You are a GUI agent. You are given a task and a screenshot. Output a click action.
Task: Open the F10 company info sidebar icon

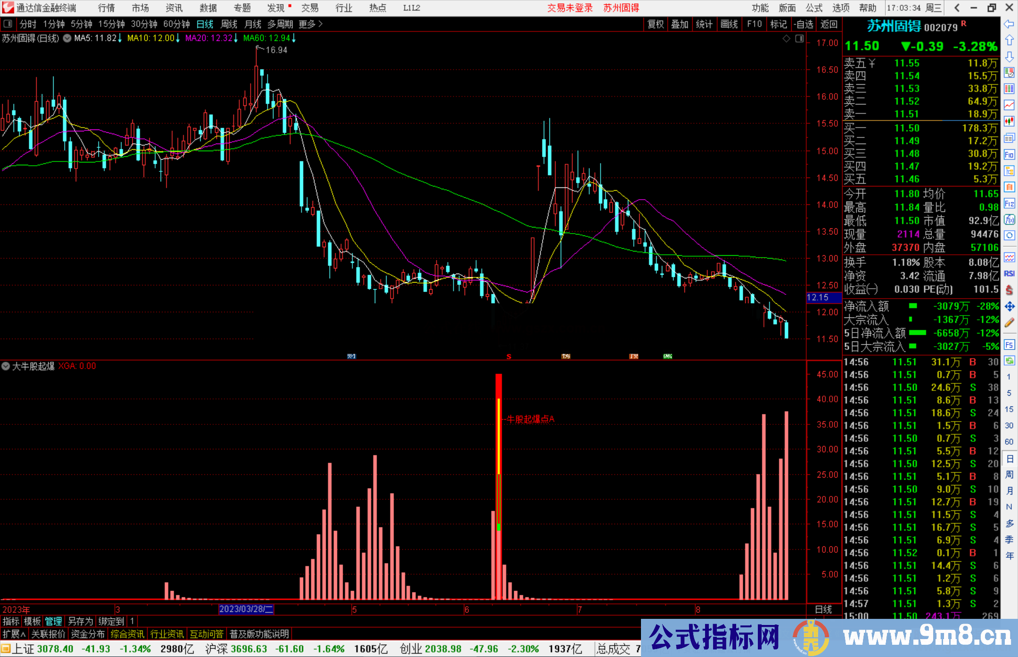coord(1009,154)
